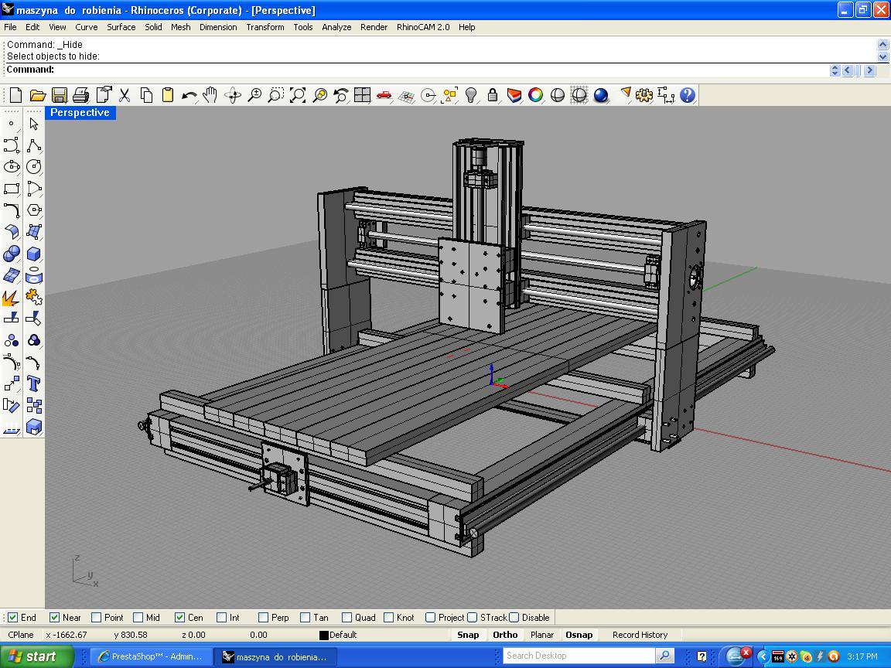Open the Perspective viewport title menu
The height and width of the screenshot is (668, 891).
click(80, 113)
